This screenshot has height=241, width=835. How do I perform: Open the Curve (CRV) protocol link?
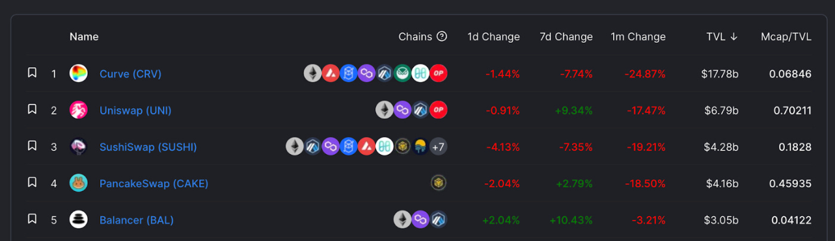(131, 74)
